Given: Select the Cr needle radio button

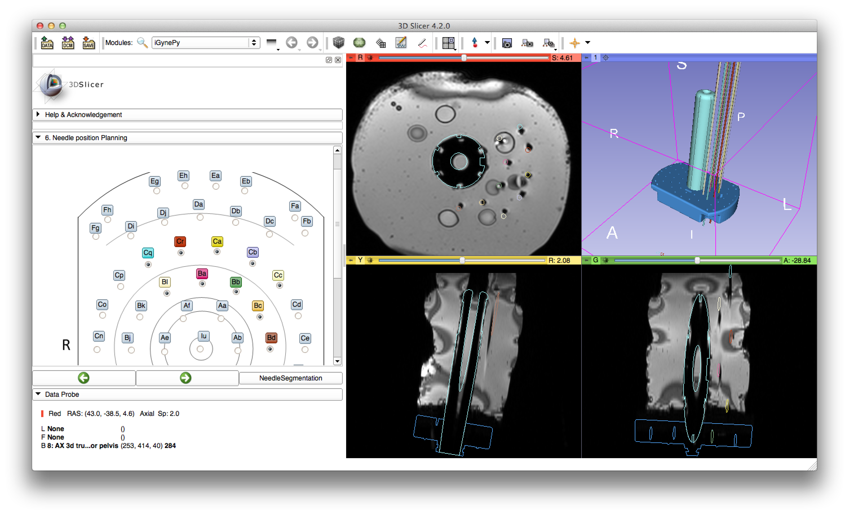Looking at the screenshot, I should point(181,253).
